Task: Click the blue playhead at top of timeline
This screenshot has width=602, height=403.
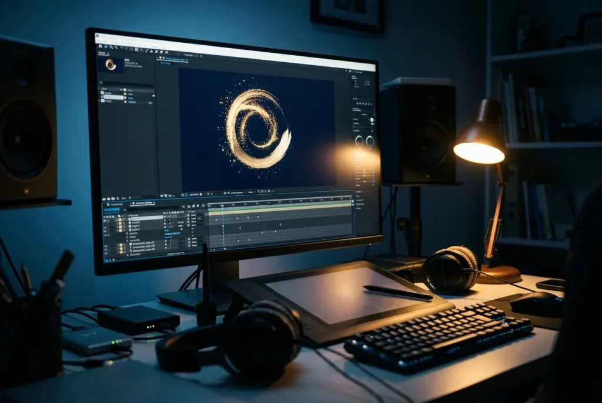Action: point(222,206)
